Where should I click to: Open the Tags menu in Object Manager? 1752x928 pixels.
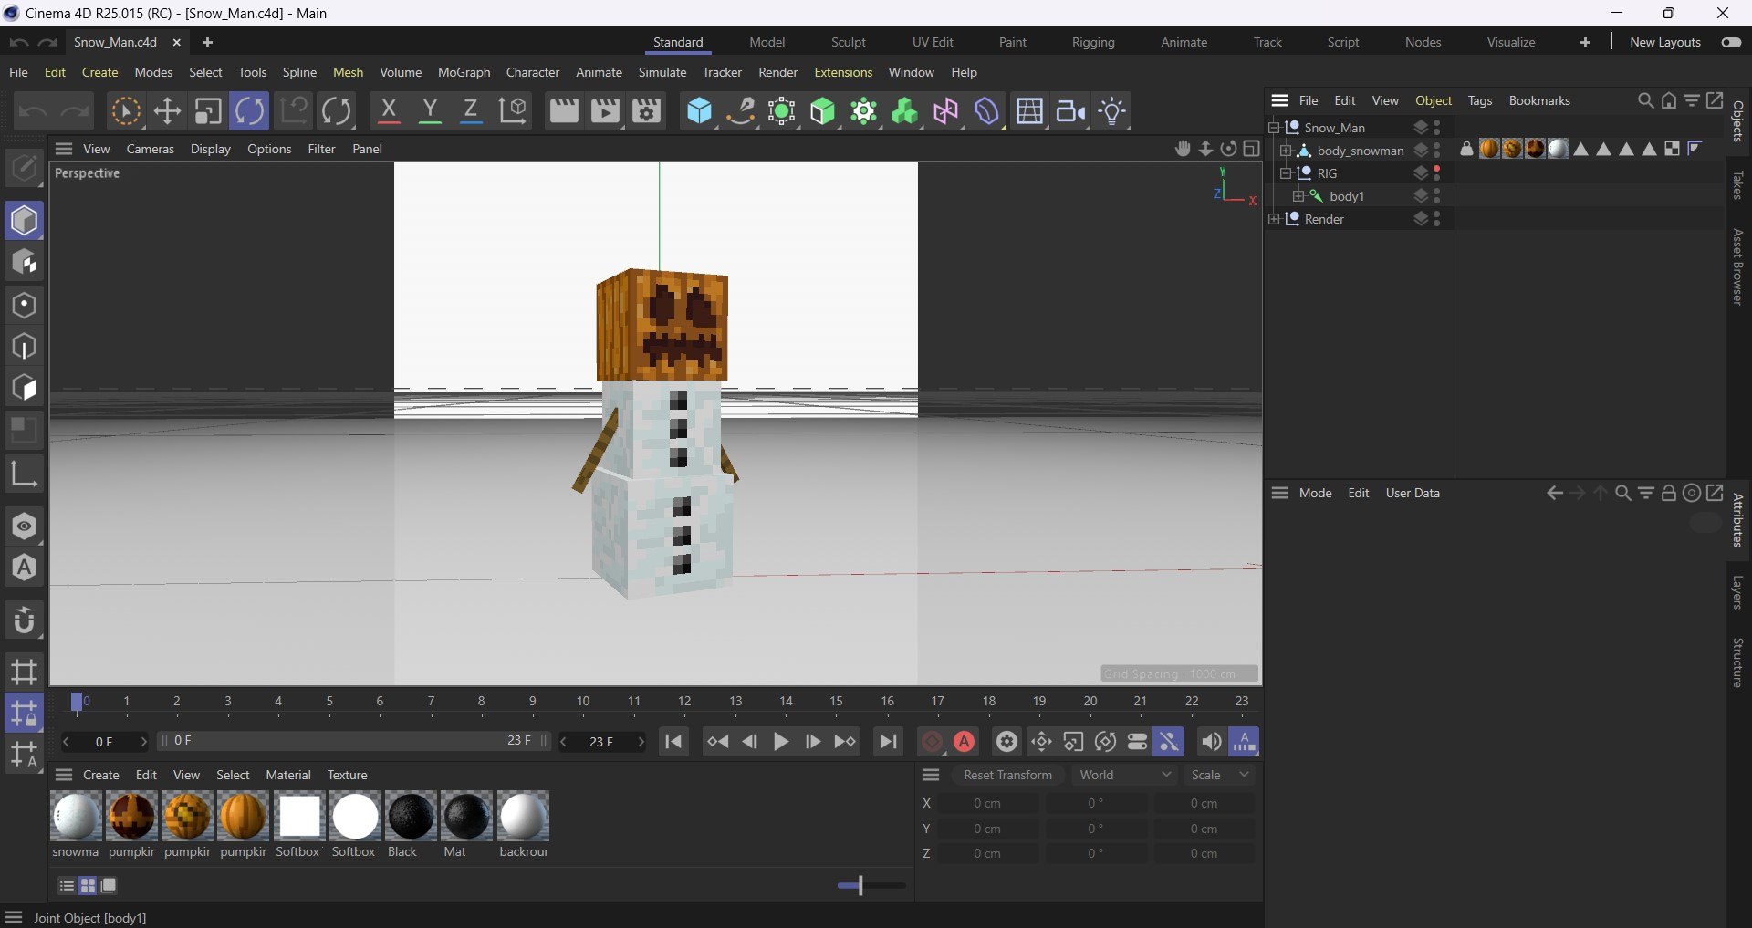[1479, 100]
